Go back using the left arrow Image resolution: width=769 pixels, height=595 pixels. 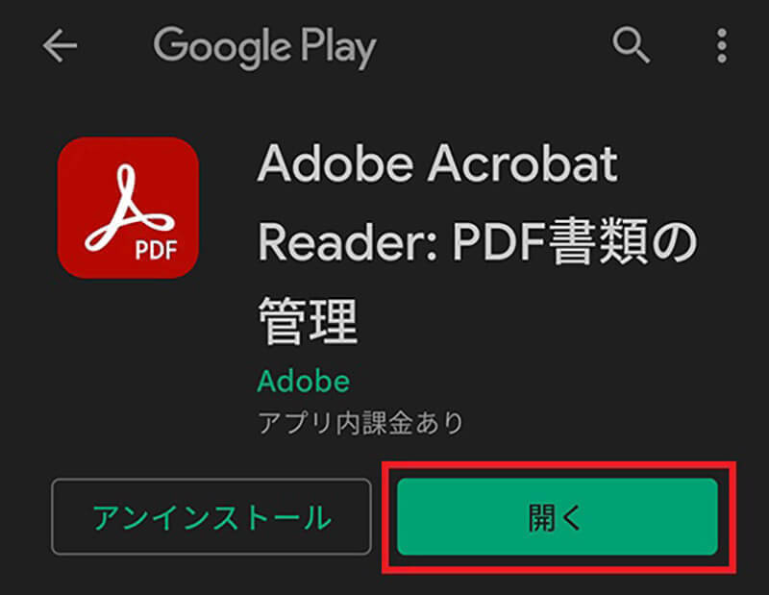60,45
